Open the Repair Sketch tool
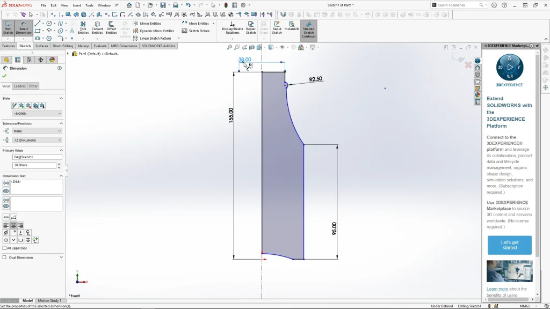550x309 pixels. (x=251, y=28)
